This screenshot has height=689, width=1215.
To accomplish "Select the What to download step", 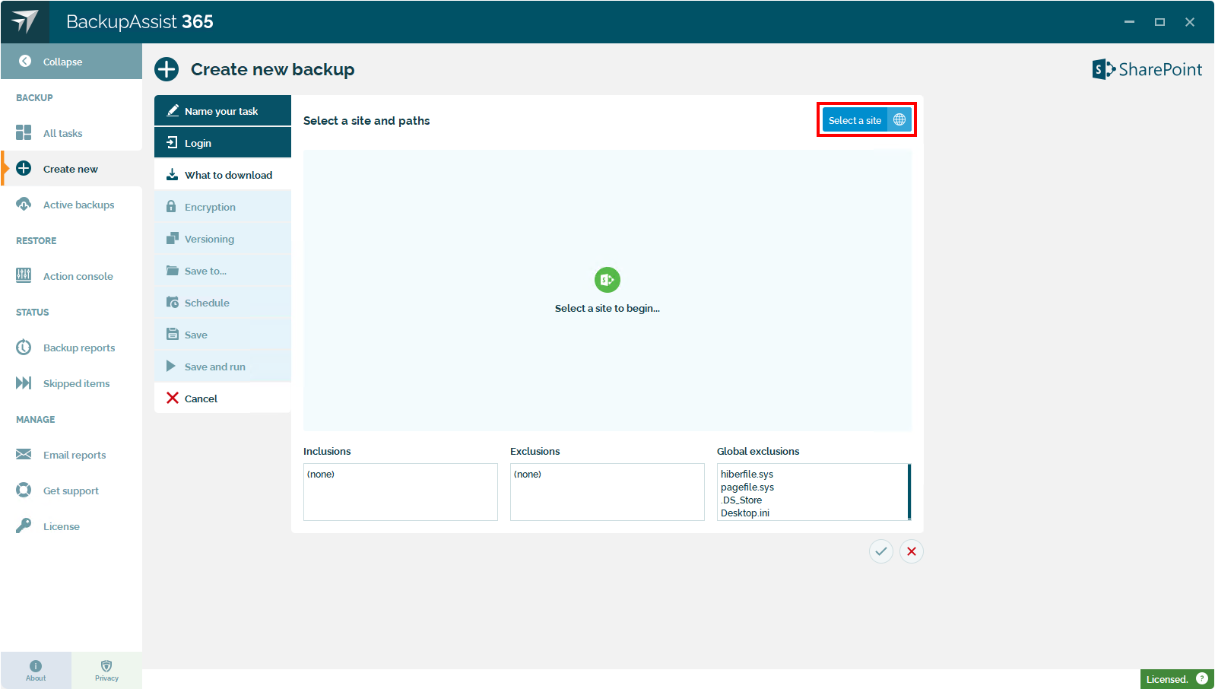I will (x=223, y=175).
